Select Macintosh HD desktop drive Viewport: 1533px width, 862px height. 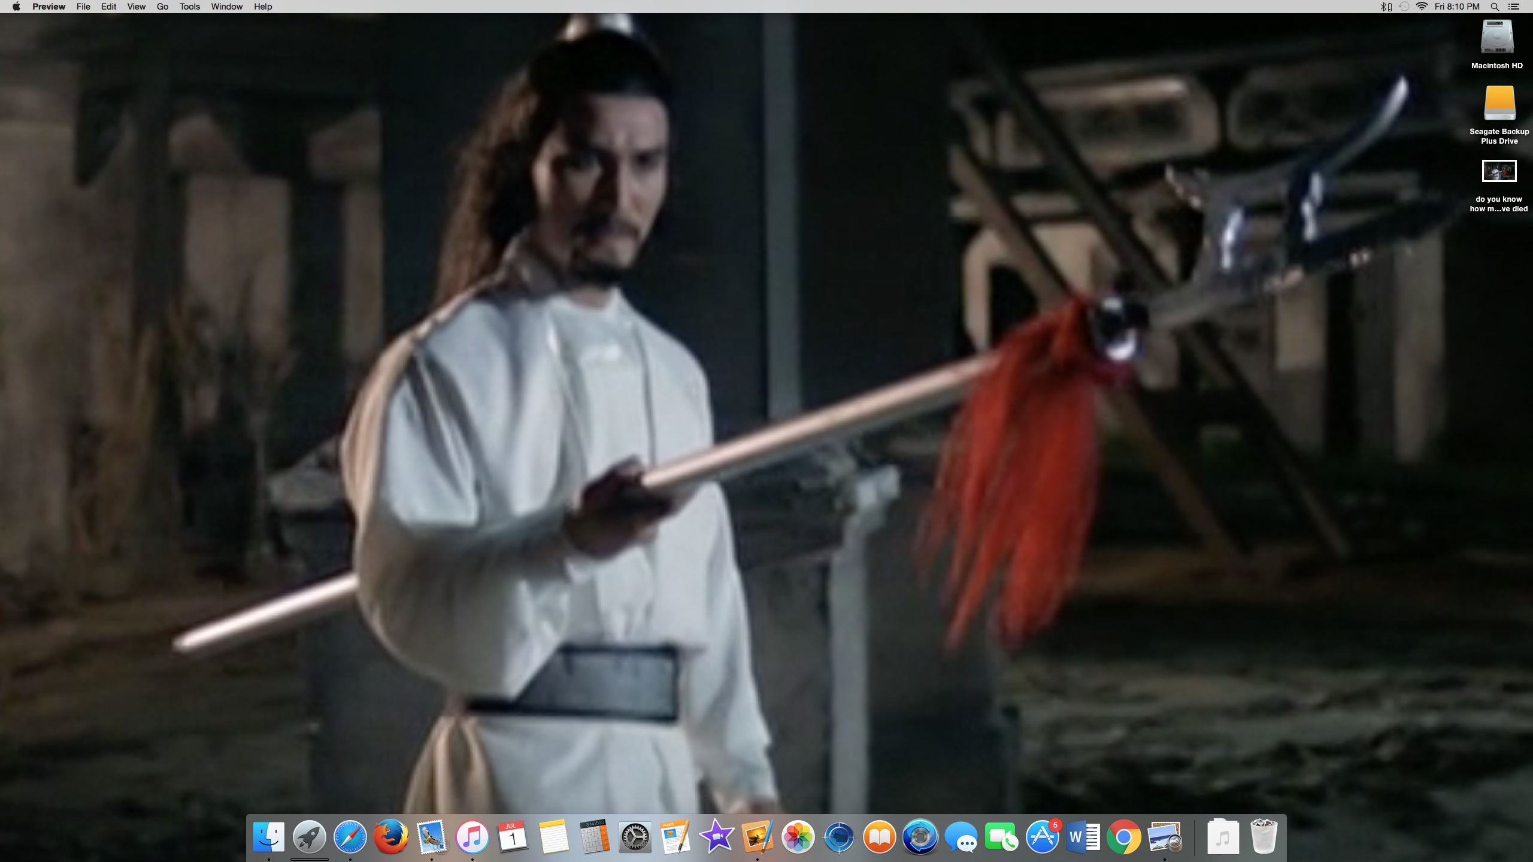pos(1497,37)
